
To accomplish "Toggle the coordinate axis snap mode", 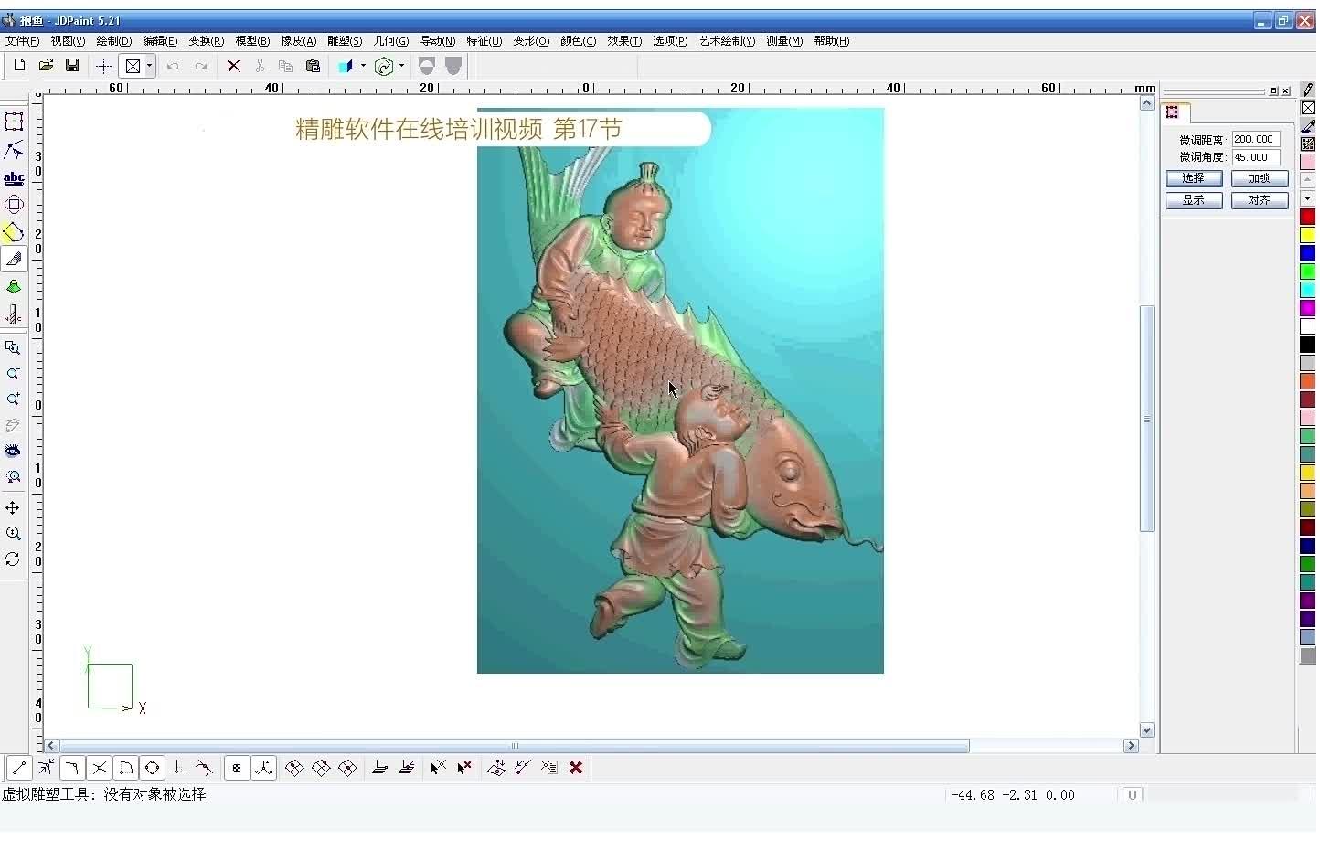I will pos(263,768).
